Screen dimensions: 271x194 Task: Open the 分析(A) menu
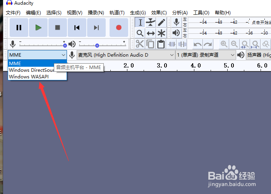pyautogui.click(x=180, y=13)
